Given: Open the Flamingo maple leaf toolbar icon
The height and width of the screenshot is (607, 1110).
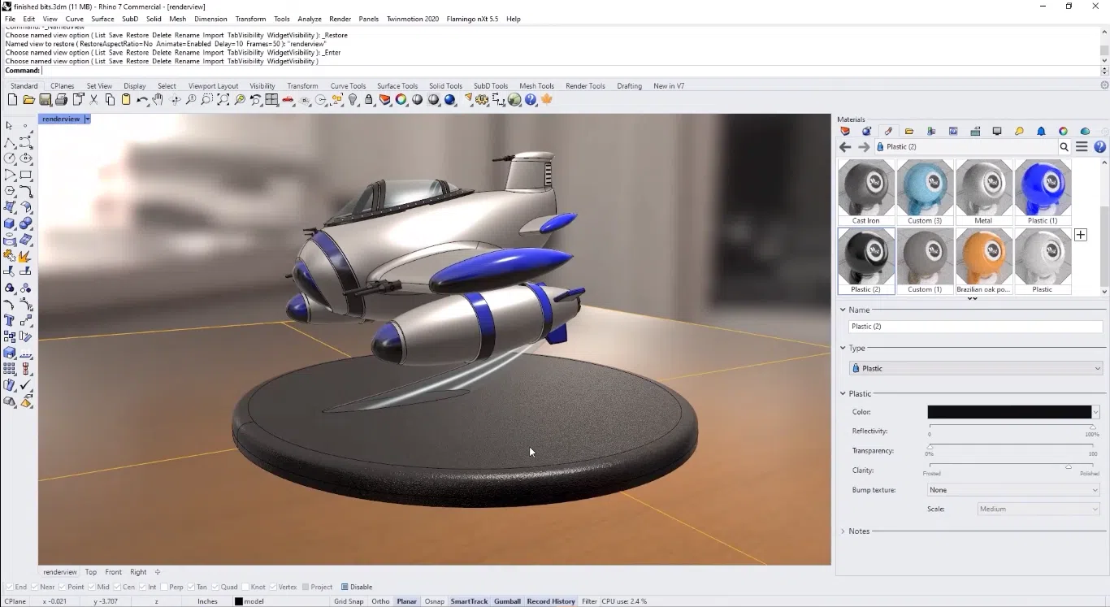Looking at the screenshot, I should click(546, 100).
